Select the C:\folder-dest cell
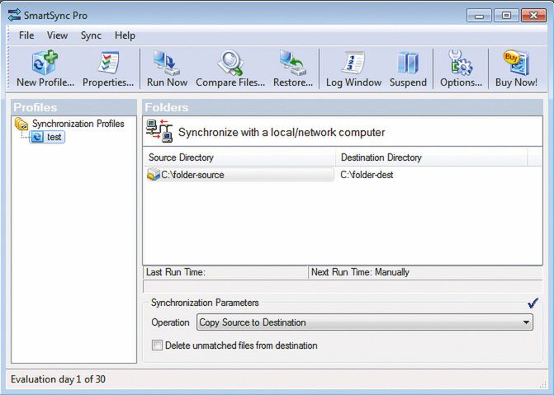Screen dimensions: 554x395 (367, 175)
